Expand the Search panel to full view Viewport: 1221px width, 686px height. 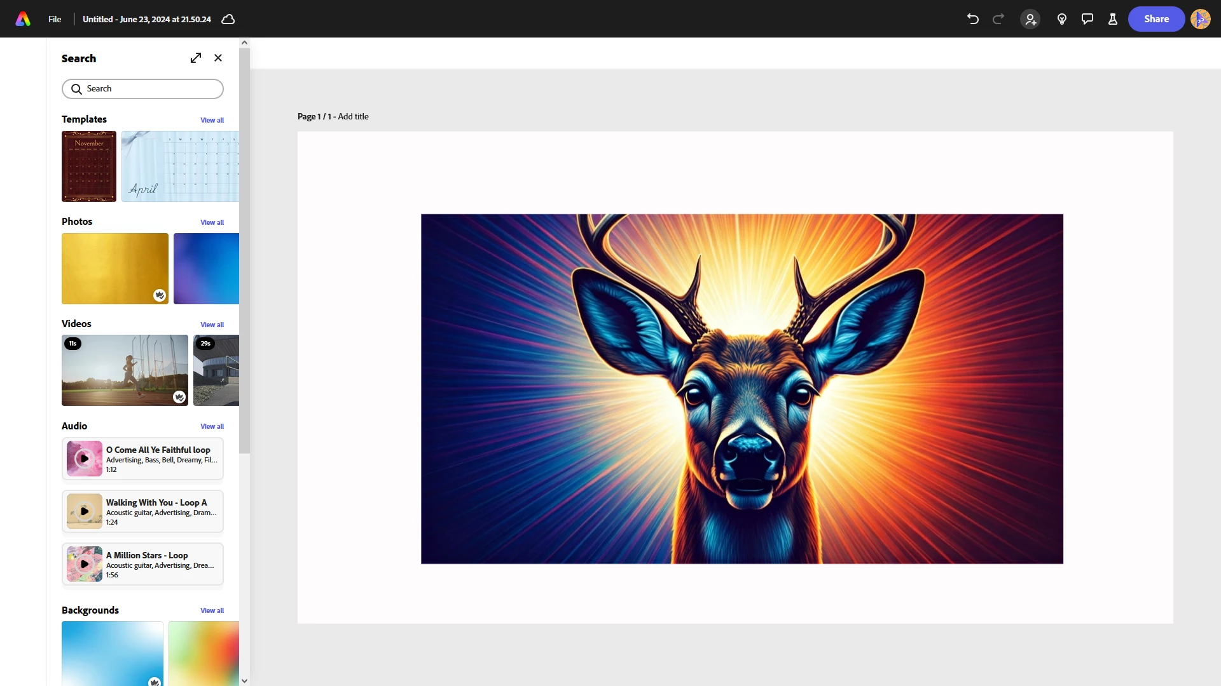196,58
